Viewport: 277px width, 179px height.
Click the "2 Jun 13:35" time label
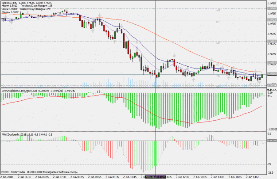click(x=218, y=177)
